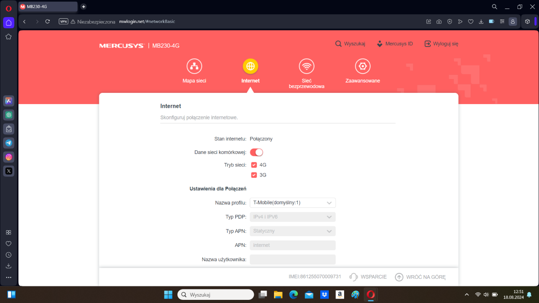Open Windows Start menu
This screenshot has height=303, width=539.
tap(168, 294)
